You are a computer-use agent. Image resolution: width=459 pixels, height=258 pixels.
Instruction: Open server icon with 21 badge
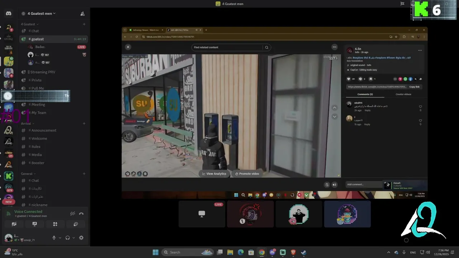[9, 153]
